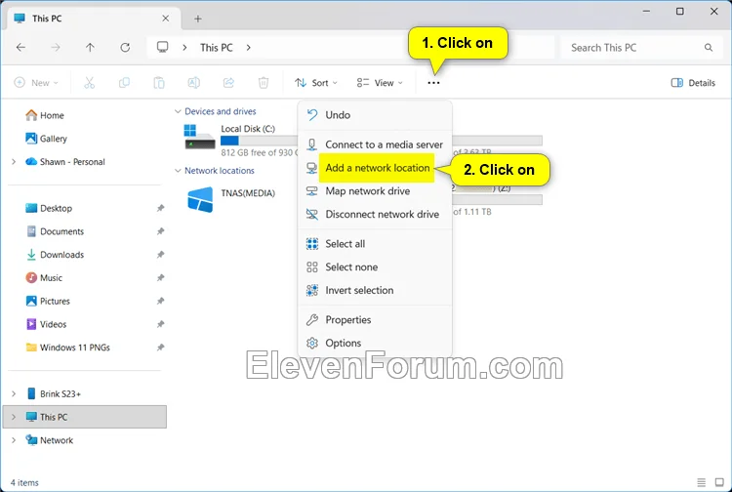Unpin Music using its pin icon
Image resolution: width=732 pixels, height=492 pixels.
coord(160,278)
